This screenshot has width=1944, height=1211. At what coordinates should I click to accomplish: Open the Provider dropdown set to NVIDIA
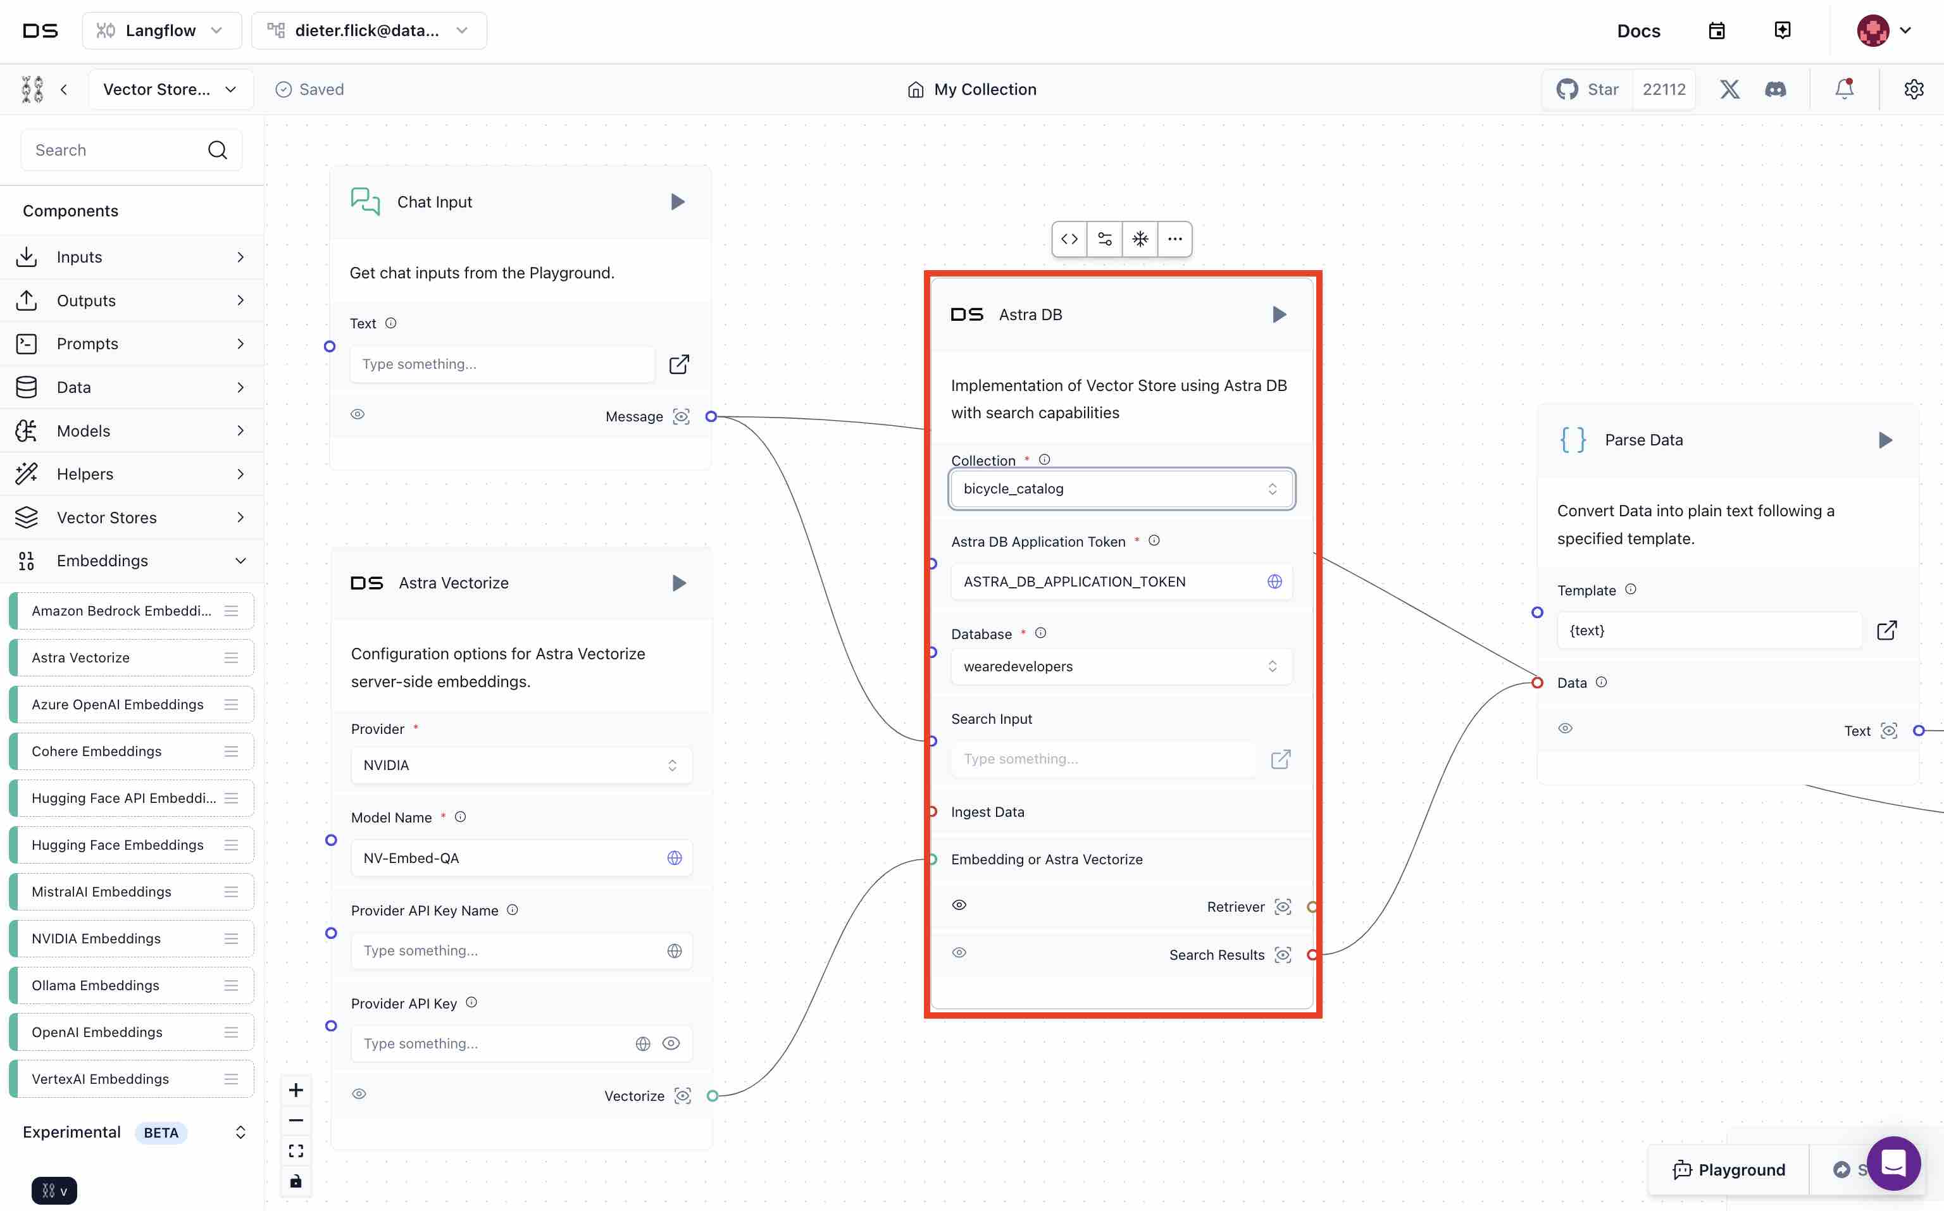click(x=521, y=765)
